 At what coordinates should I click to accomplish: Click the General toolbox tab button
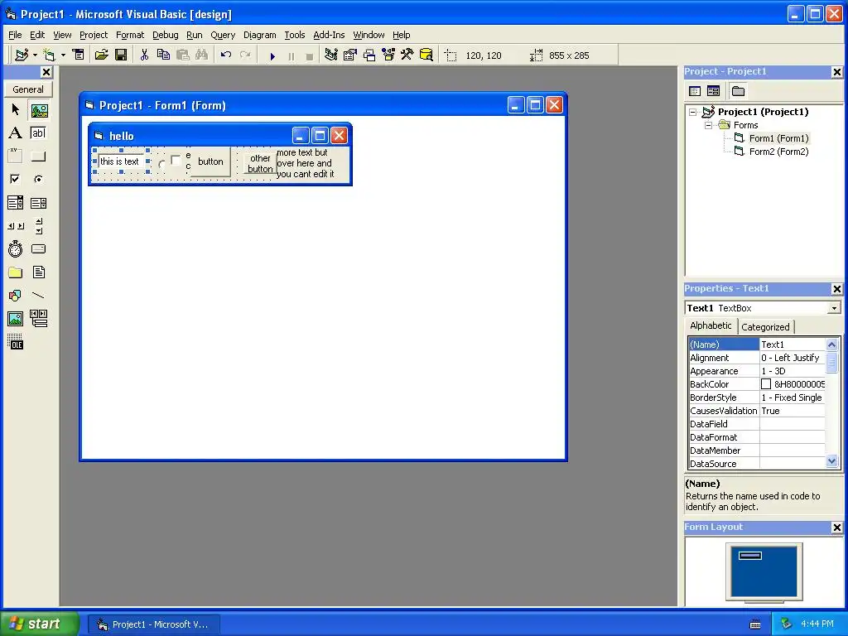28,89
